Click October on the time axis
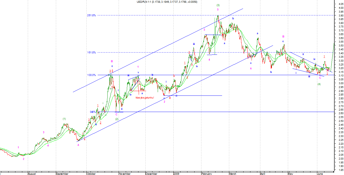The width and height of the screenshot is (344, 175). tap(91, 174)
